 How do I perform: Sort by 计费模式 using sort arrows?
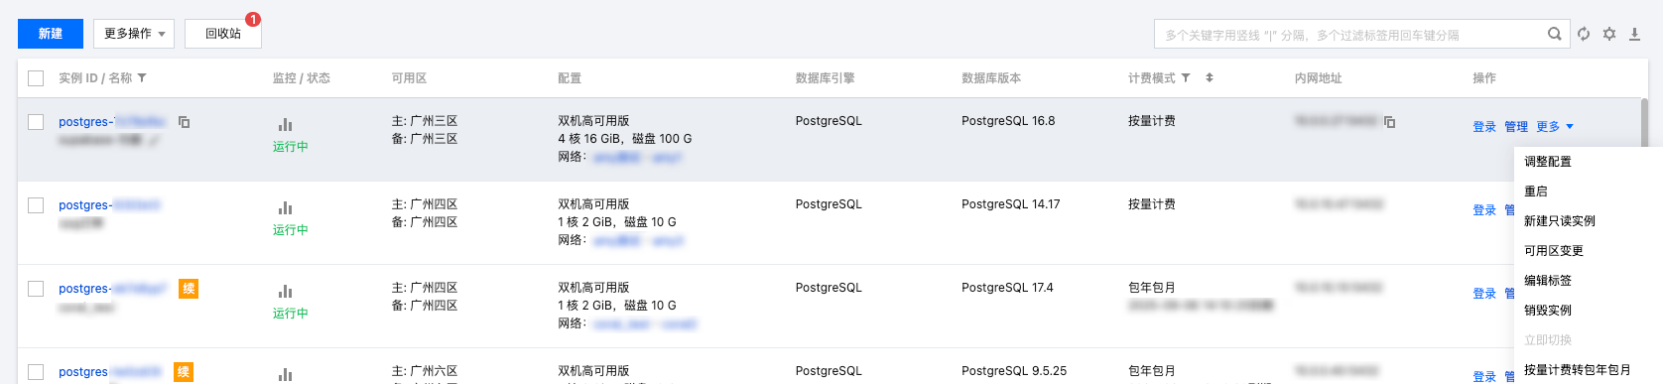(x=1209, y=77)
